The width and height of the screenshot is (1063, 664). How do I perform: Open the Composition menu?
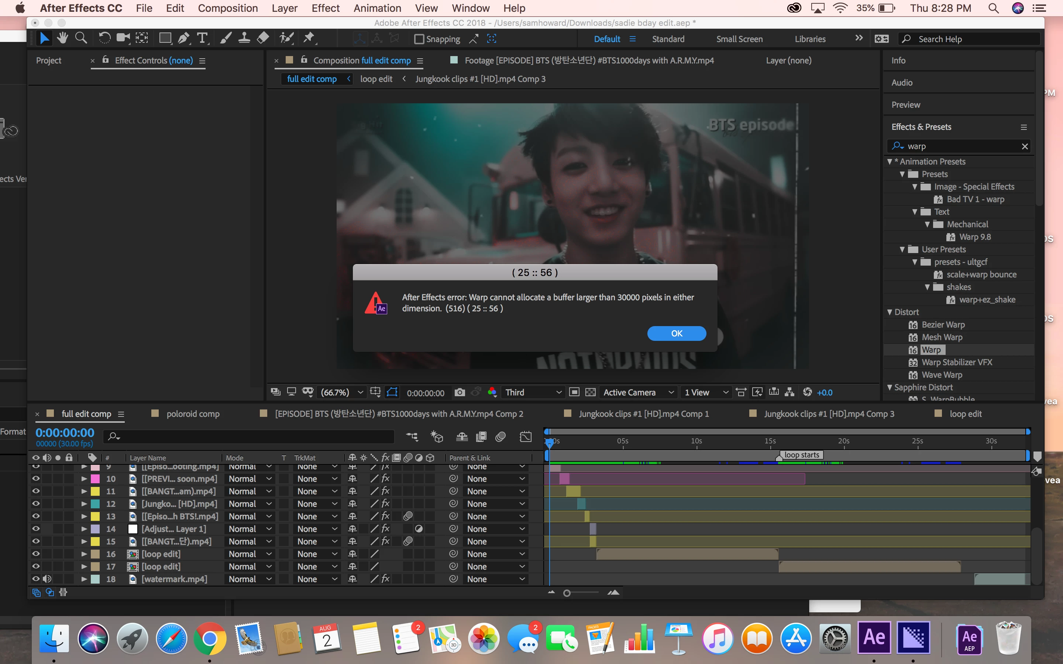tap(227, 8)
